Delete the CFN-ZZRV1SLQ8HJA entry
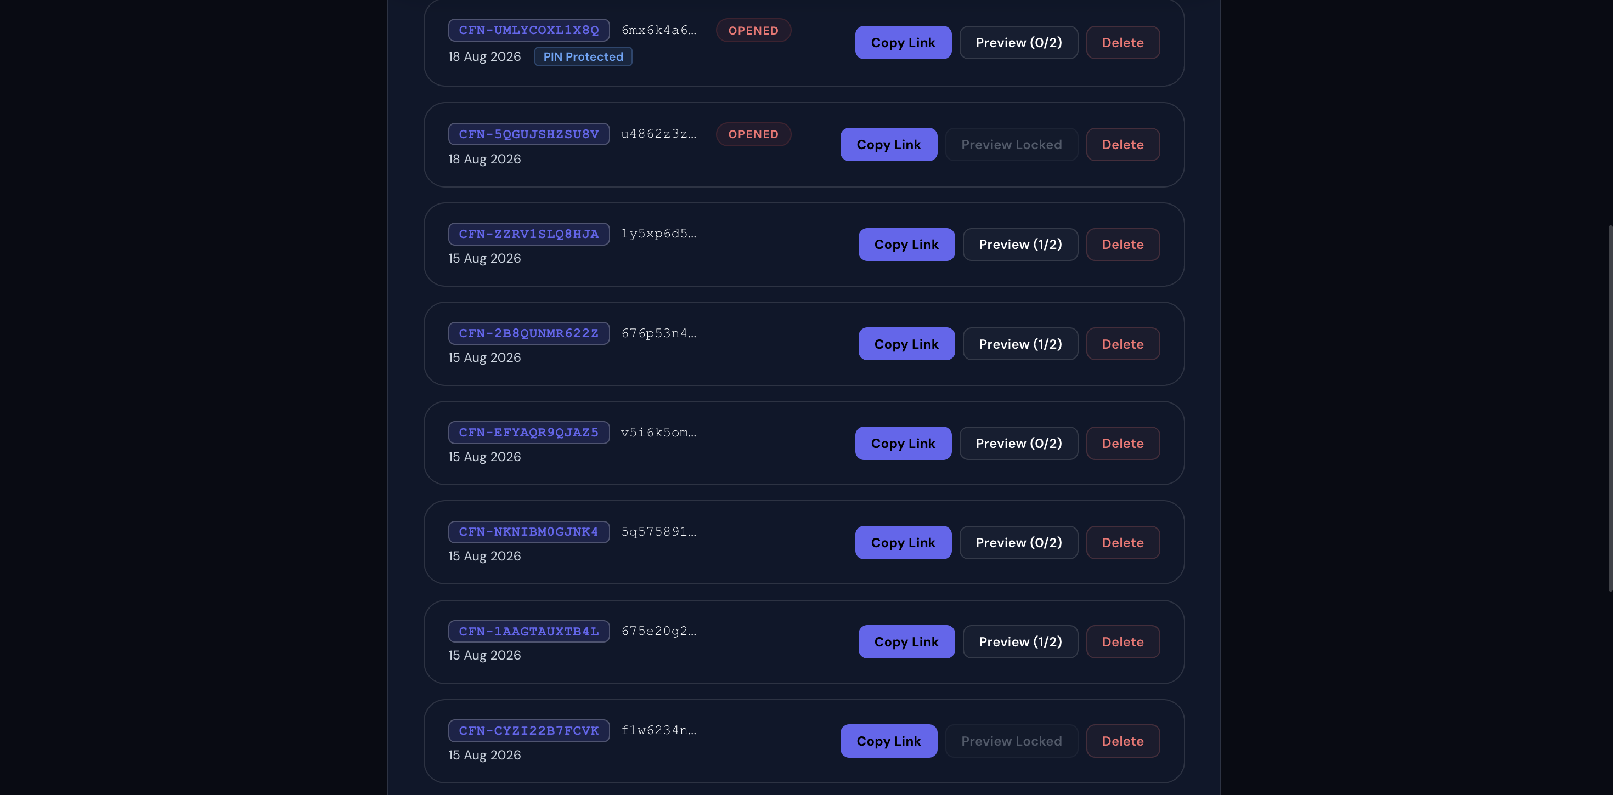The width and height of the screenshot is (1613, 795). pos(1122,244)
